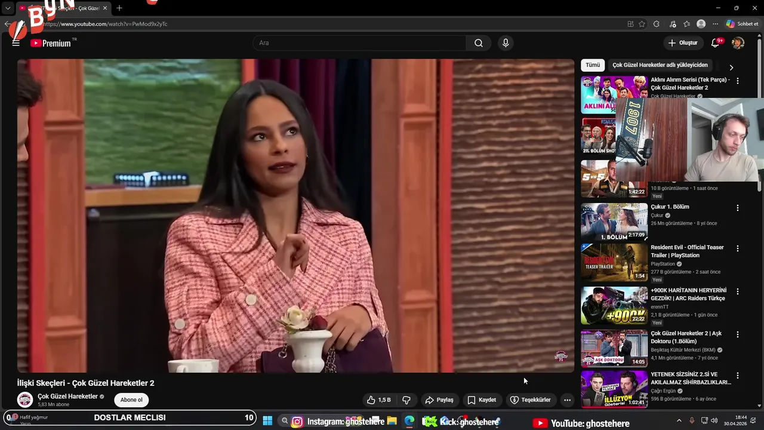Open the notifications bell
This screenshot has height=430, width=764.
pos(716,43)
